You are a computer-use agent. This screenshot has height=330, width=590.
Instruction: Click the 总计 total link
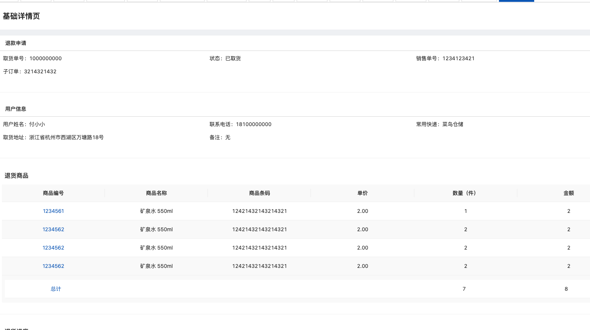pyautogui.click(x=56, y=289)
